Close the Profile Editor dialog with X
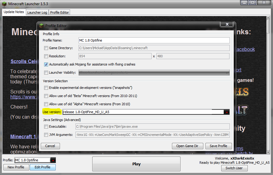The height and width of the screenshot is (175, 273). tap(227, 25)
